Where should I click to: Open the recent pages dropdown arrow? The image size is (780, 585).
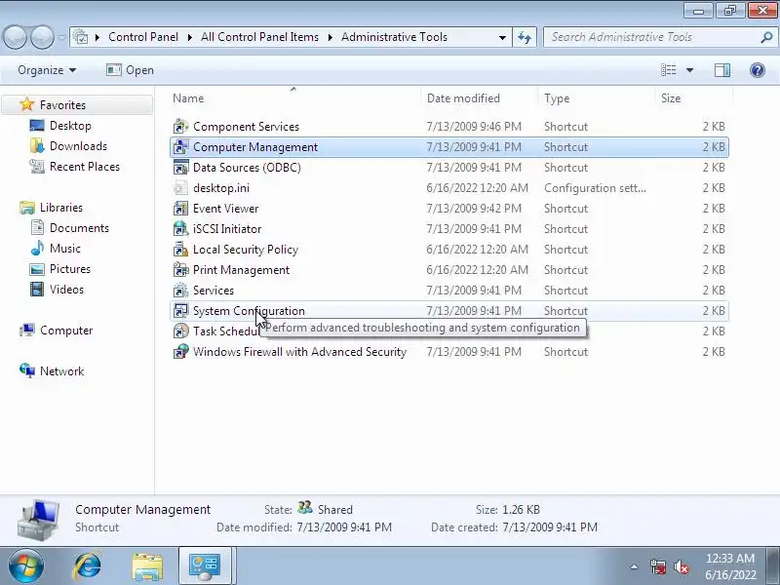[61, 37]
